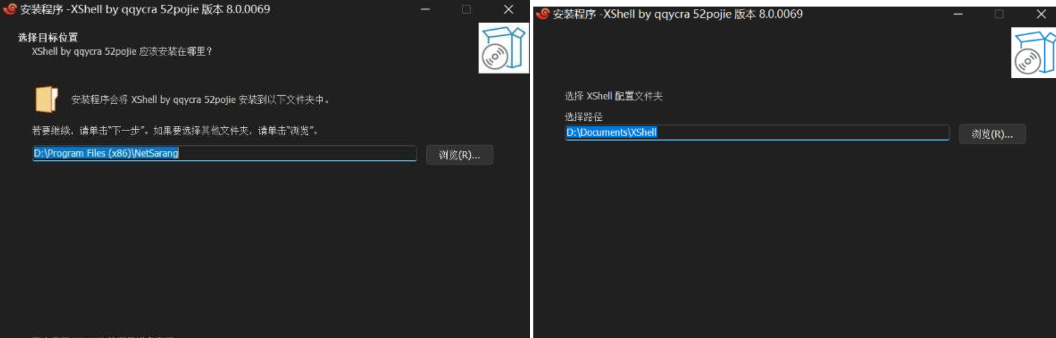Click the left window title bar text

pyautogui.click(x=145, y=9)
